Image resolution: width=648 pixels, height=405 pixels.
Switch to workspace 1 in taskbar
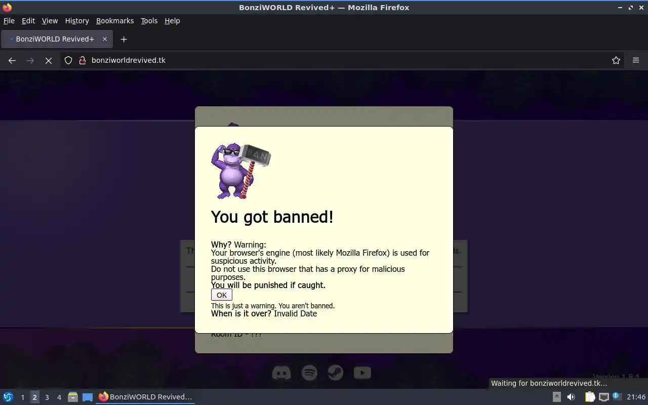pyautogui.click(x=22, y=397)
